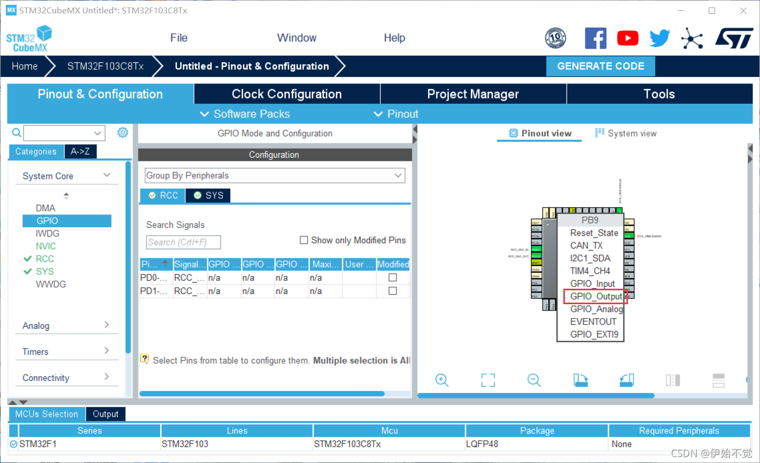The image size is (760, 463).
Task: Open the ST YouTube channel icon
Action: pos(628,38)
